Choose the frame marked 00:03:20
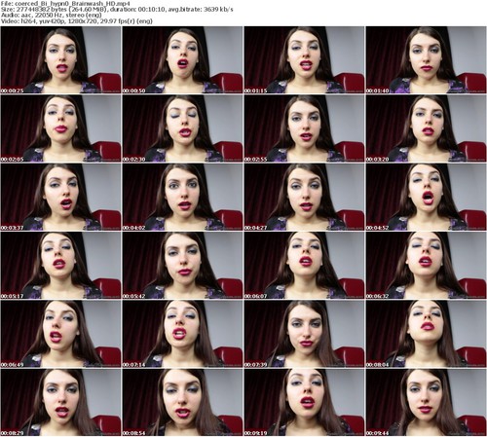The image size is (487, 437). [x=426, y=128]
